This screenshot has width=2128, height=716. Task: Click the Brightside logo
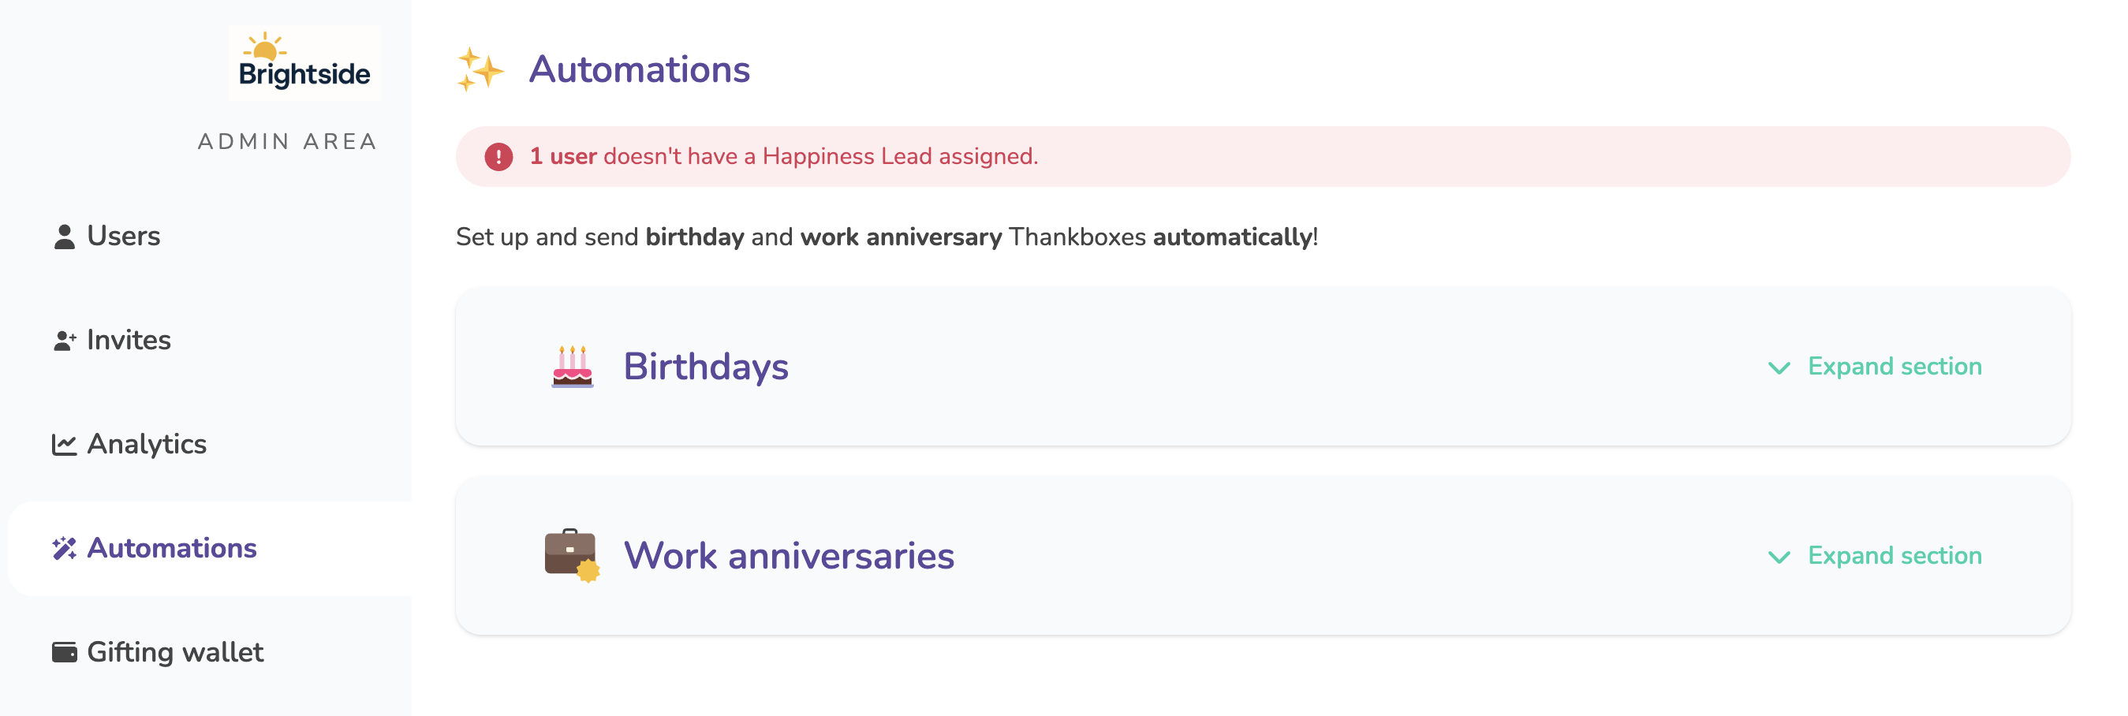tap(304, 63)
